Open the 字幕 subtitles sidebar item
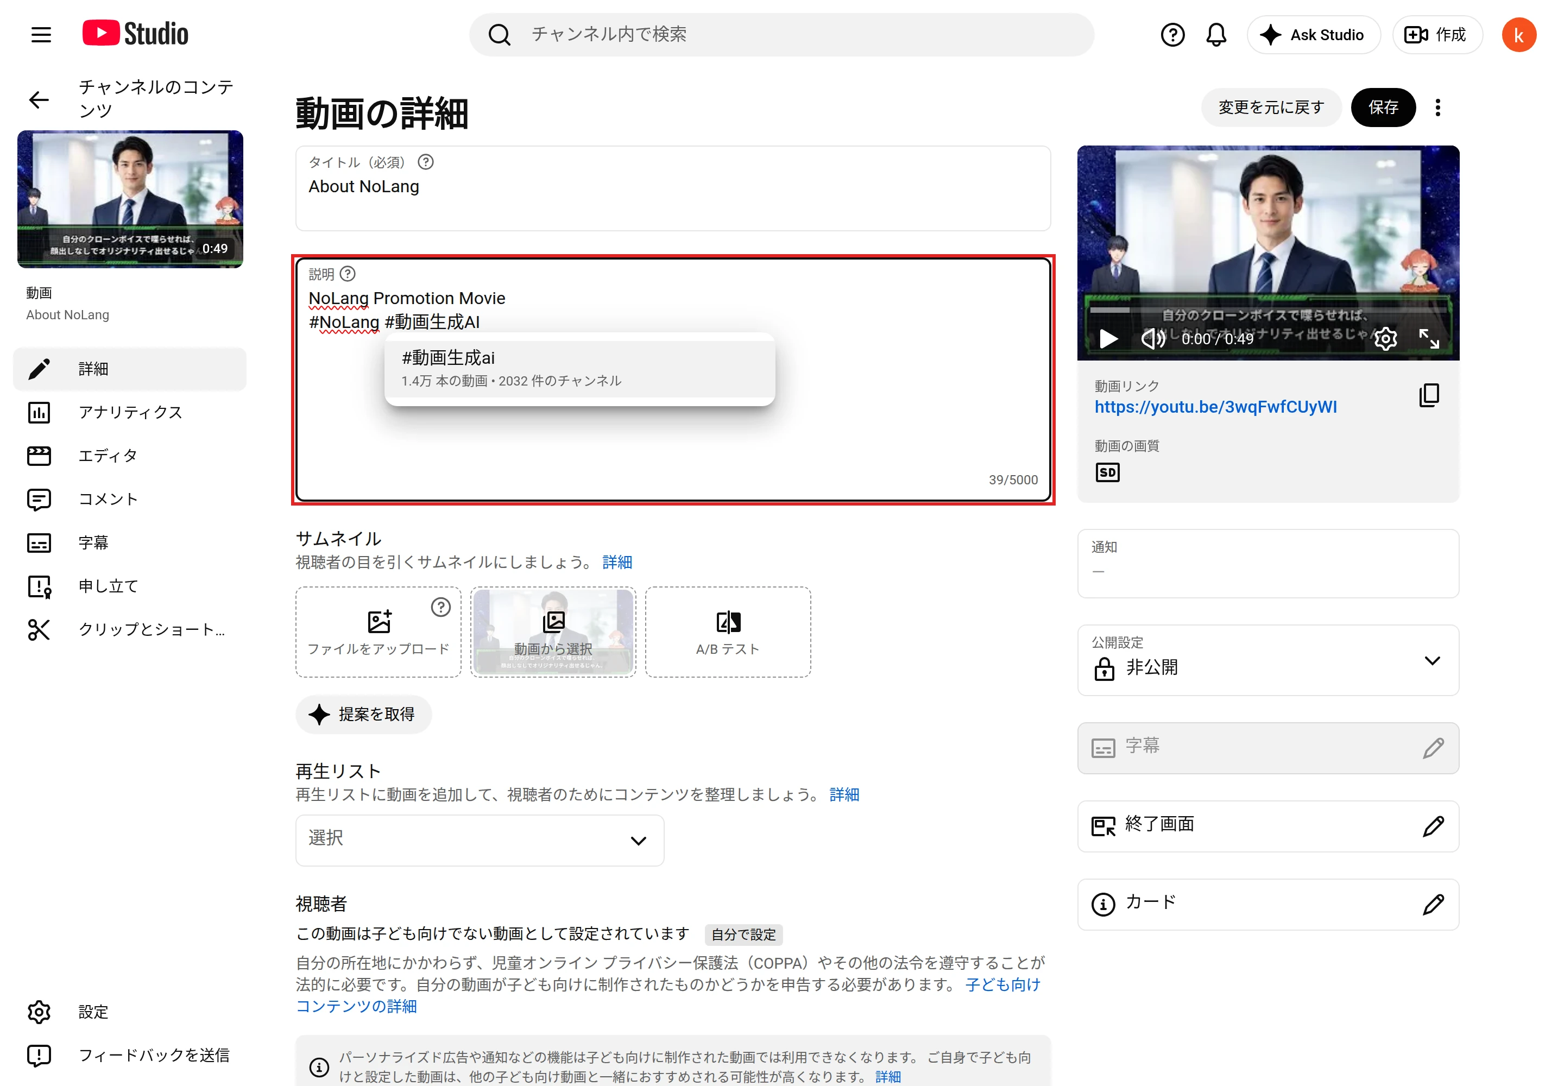The width and height of the screenshot is (1564, 1086). [129, 543]
